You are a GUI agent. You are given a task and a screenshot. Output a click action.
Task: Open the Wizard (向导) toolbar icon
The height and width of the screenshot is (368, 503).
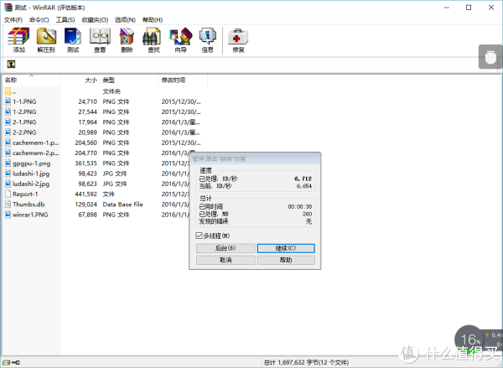pos(180,39)
